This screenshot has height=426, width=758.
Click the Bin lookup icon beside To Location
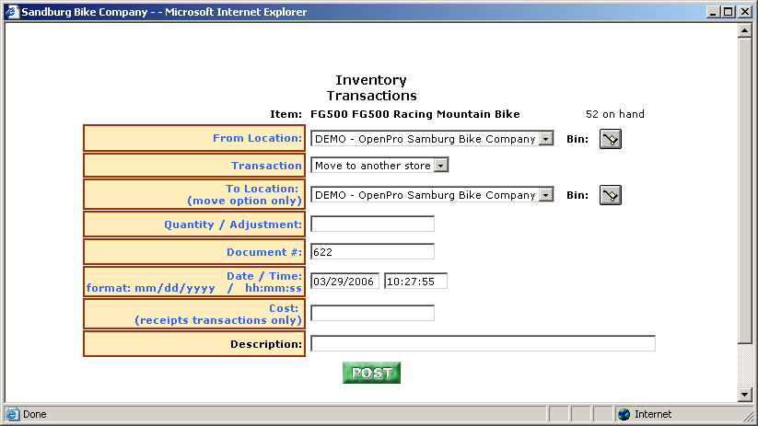point(611,195)
